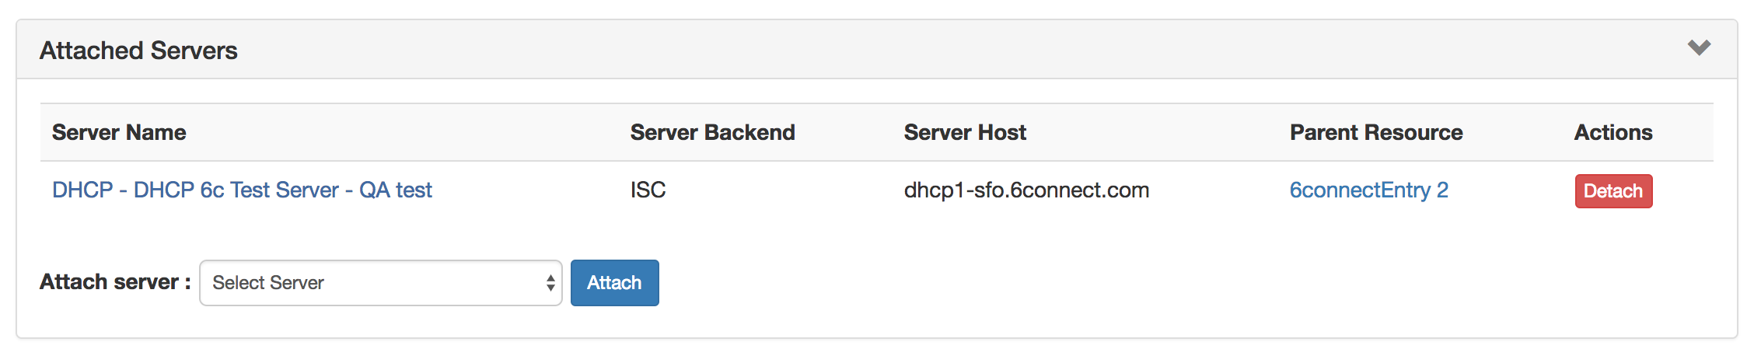Click the 'Select Server' placeholder text
Image resolution: width=1754 pixels, height=356 pixels.
(x=268, y=283)
